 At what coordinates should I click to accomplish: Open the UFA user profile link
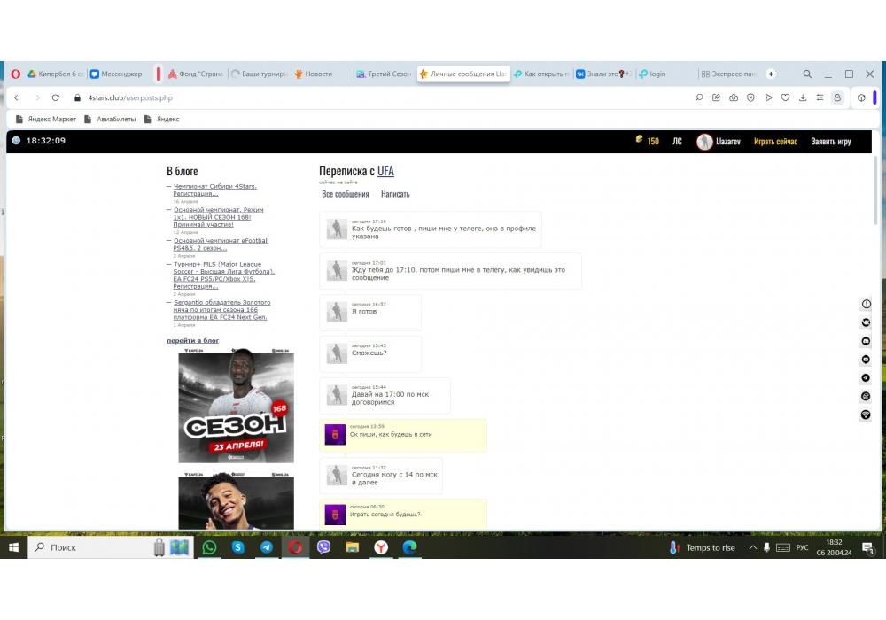385,171
